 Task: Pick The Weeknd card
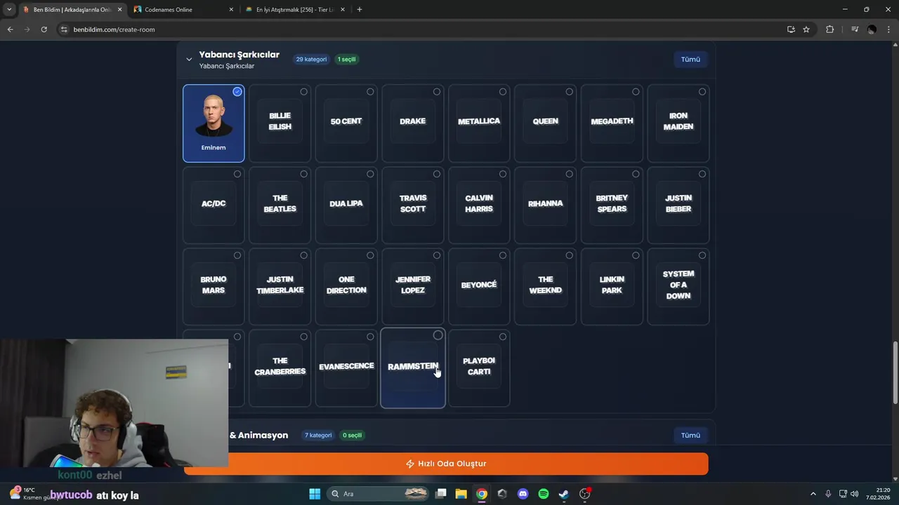545,286
